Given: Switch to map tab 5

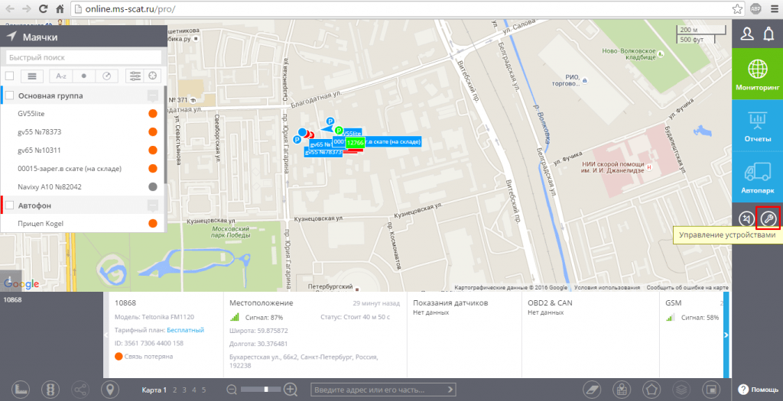Looking at the screenshot, I should [x=203, y=390].
